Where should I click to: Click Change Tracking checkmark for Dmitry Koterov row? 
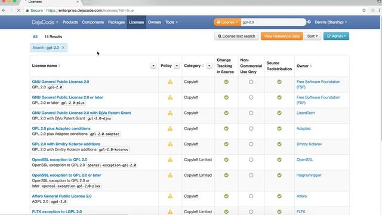tap(226, 145)
